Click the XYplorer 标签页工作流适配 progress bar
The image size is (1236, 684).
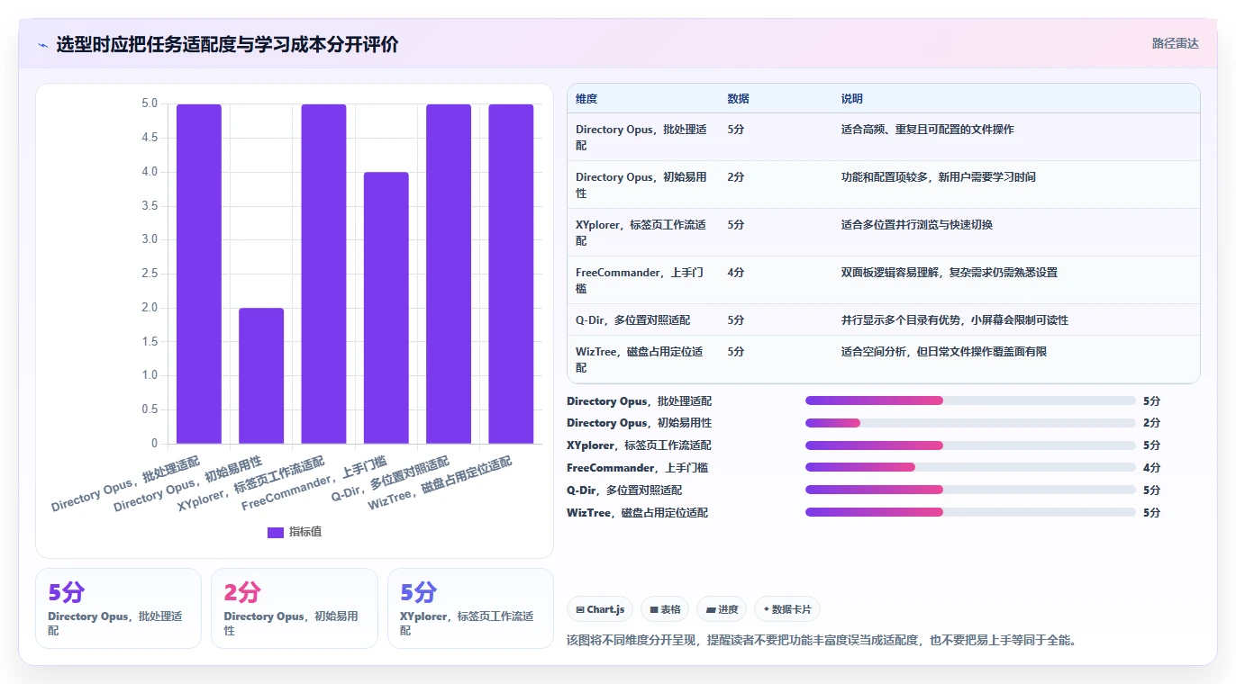pyautogui.click(x=970, y=445)
